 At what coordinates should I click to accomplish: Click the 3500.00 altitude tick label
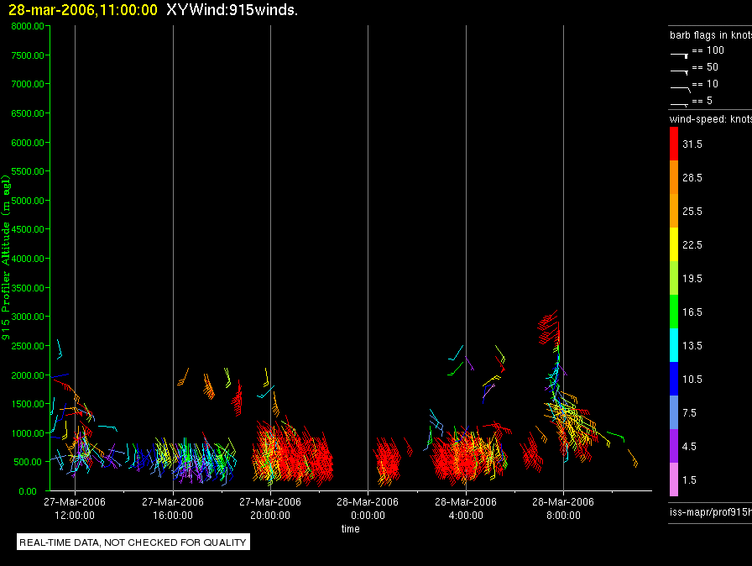tap(28, 288)
